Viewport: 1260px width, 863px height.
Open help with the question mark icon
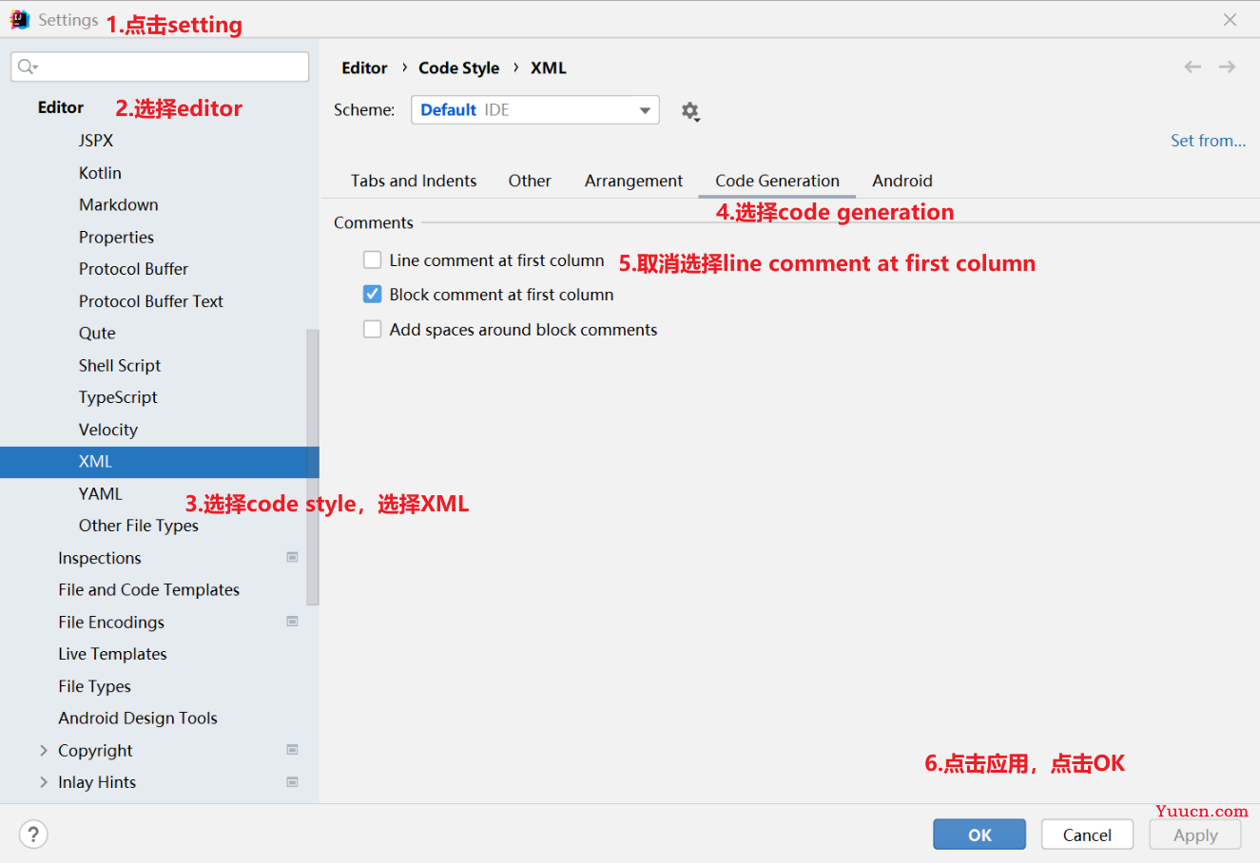(33, 834)
